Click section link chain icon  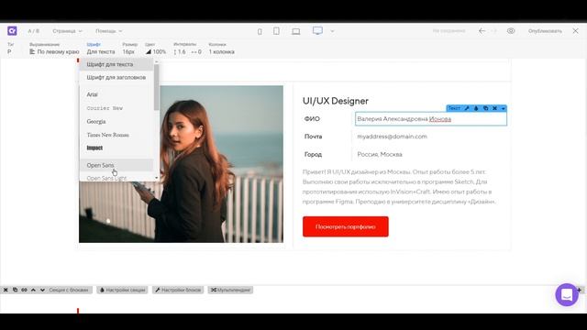pyautogui.click(x=24, y=290)
